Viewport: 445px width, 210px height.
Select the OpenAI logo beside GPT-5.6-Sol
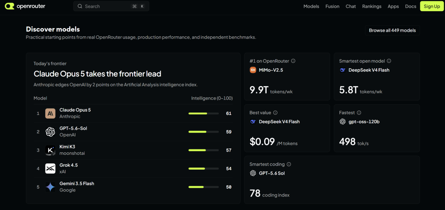(x=50, y=132)
